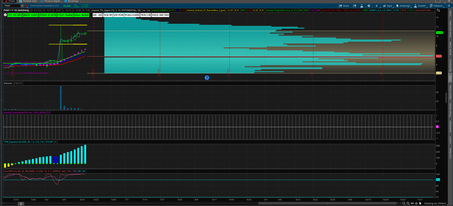Click the shared_GRaB study label
Screen dimensions: 453x206
tap(160, 10)
